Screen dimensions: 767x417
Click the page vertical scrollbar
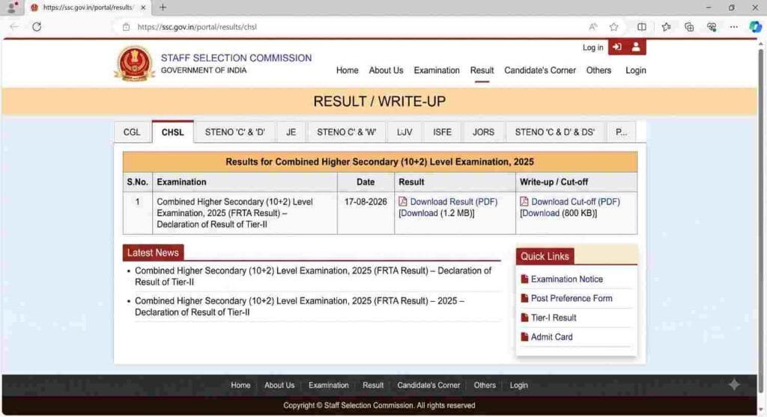click(x=761, y=220)
